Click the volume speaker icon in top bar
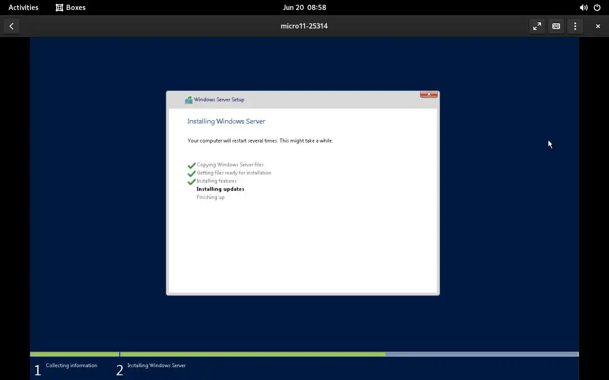The height and width of the screenshot is (380, 609). (x=583, y=8)
